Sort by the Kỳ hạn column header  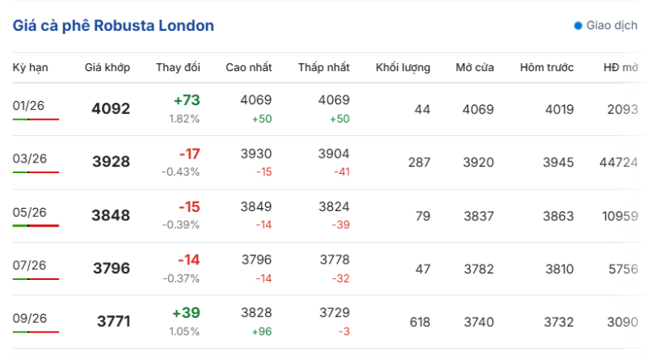(31, 67)
